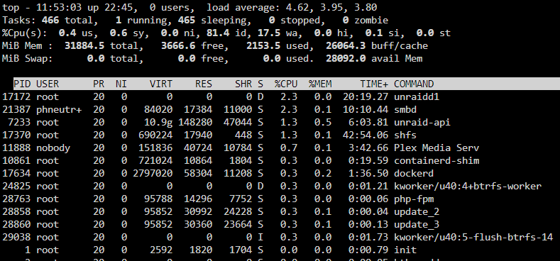Screen dimensions: 560x261
Task: Click the init command name
Action: coord(405,250)
